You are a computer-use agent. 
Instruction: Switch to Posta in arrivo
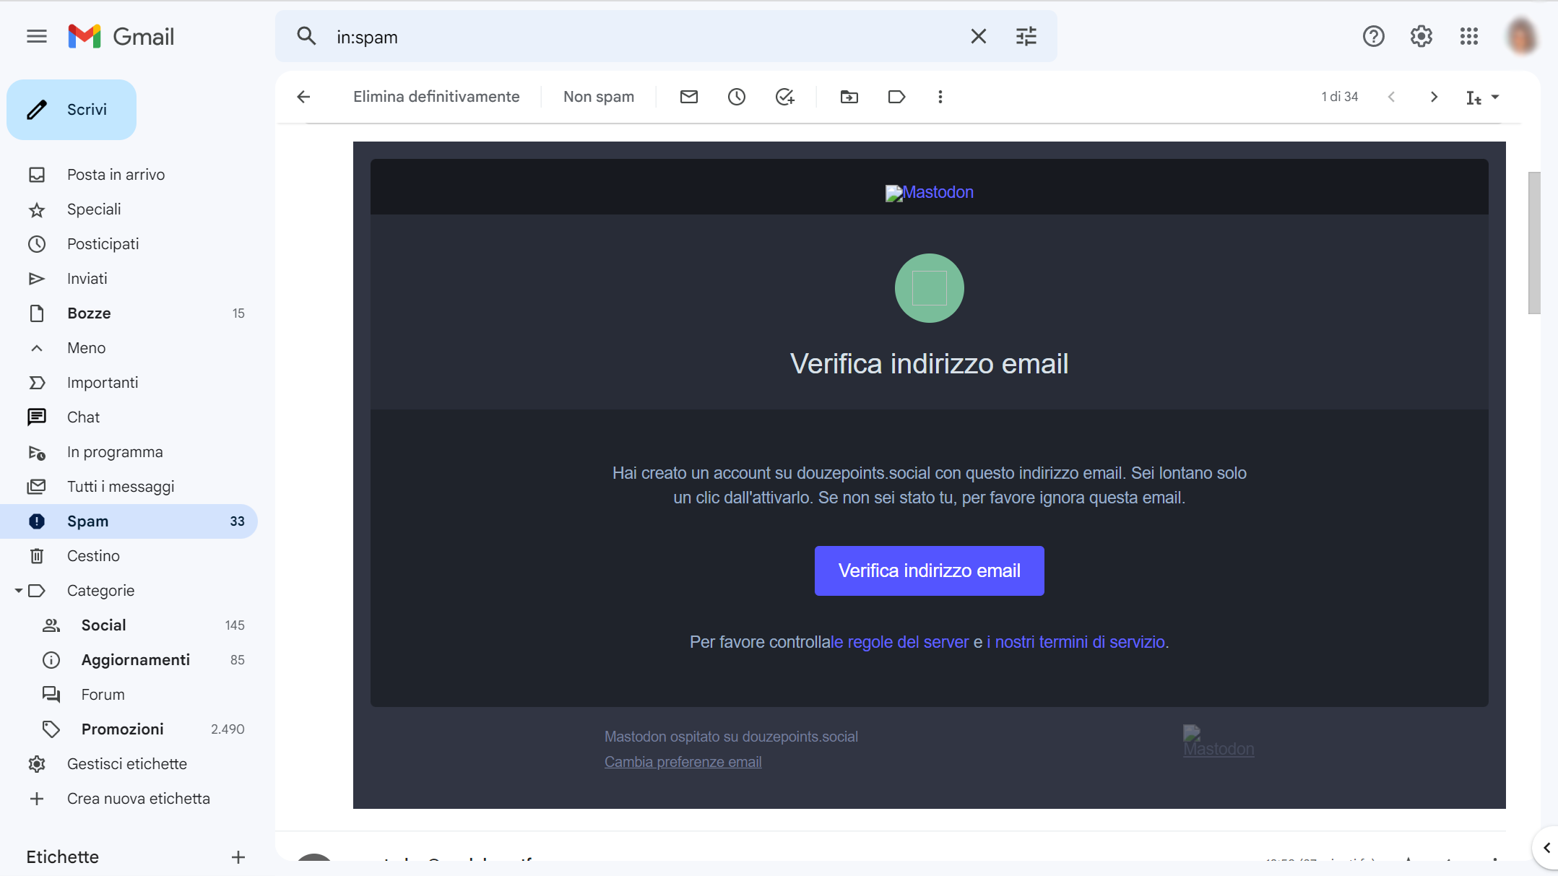[115, 174]
